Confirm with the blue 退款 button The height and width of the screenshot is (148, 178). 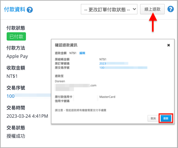[166, 118]
